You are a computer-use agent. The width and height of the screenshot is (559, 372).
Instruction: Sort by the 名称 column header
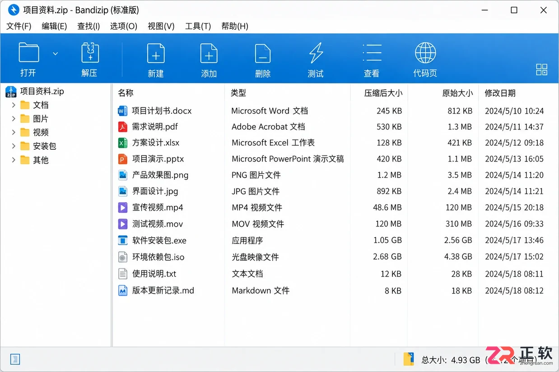126,93
